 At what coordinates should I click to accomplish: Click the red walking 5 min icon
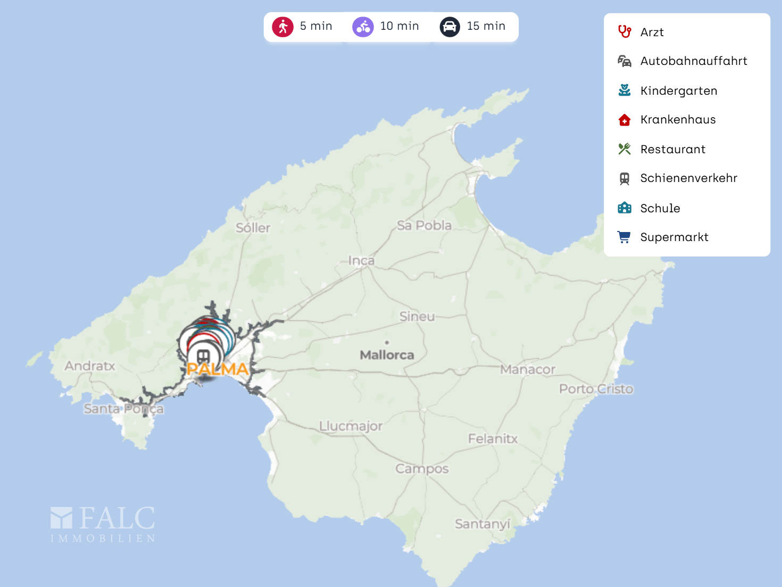[x=282, y=27]
